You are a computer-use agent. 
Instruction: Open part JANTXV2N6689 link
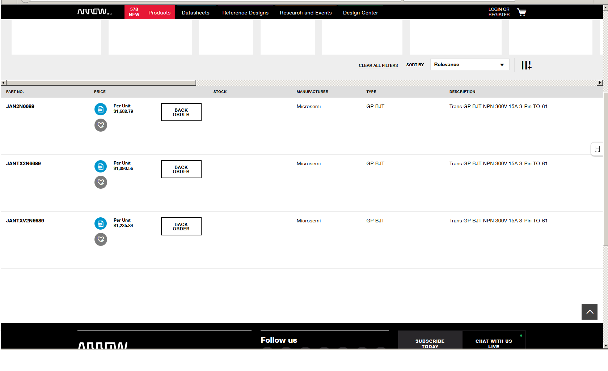point(25,221)
